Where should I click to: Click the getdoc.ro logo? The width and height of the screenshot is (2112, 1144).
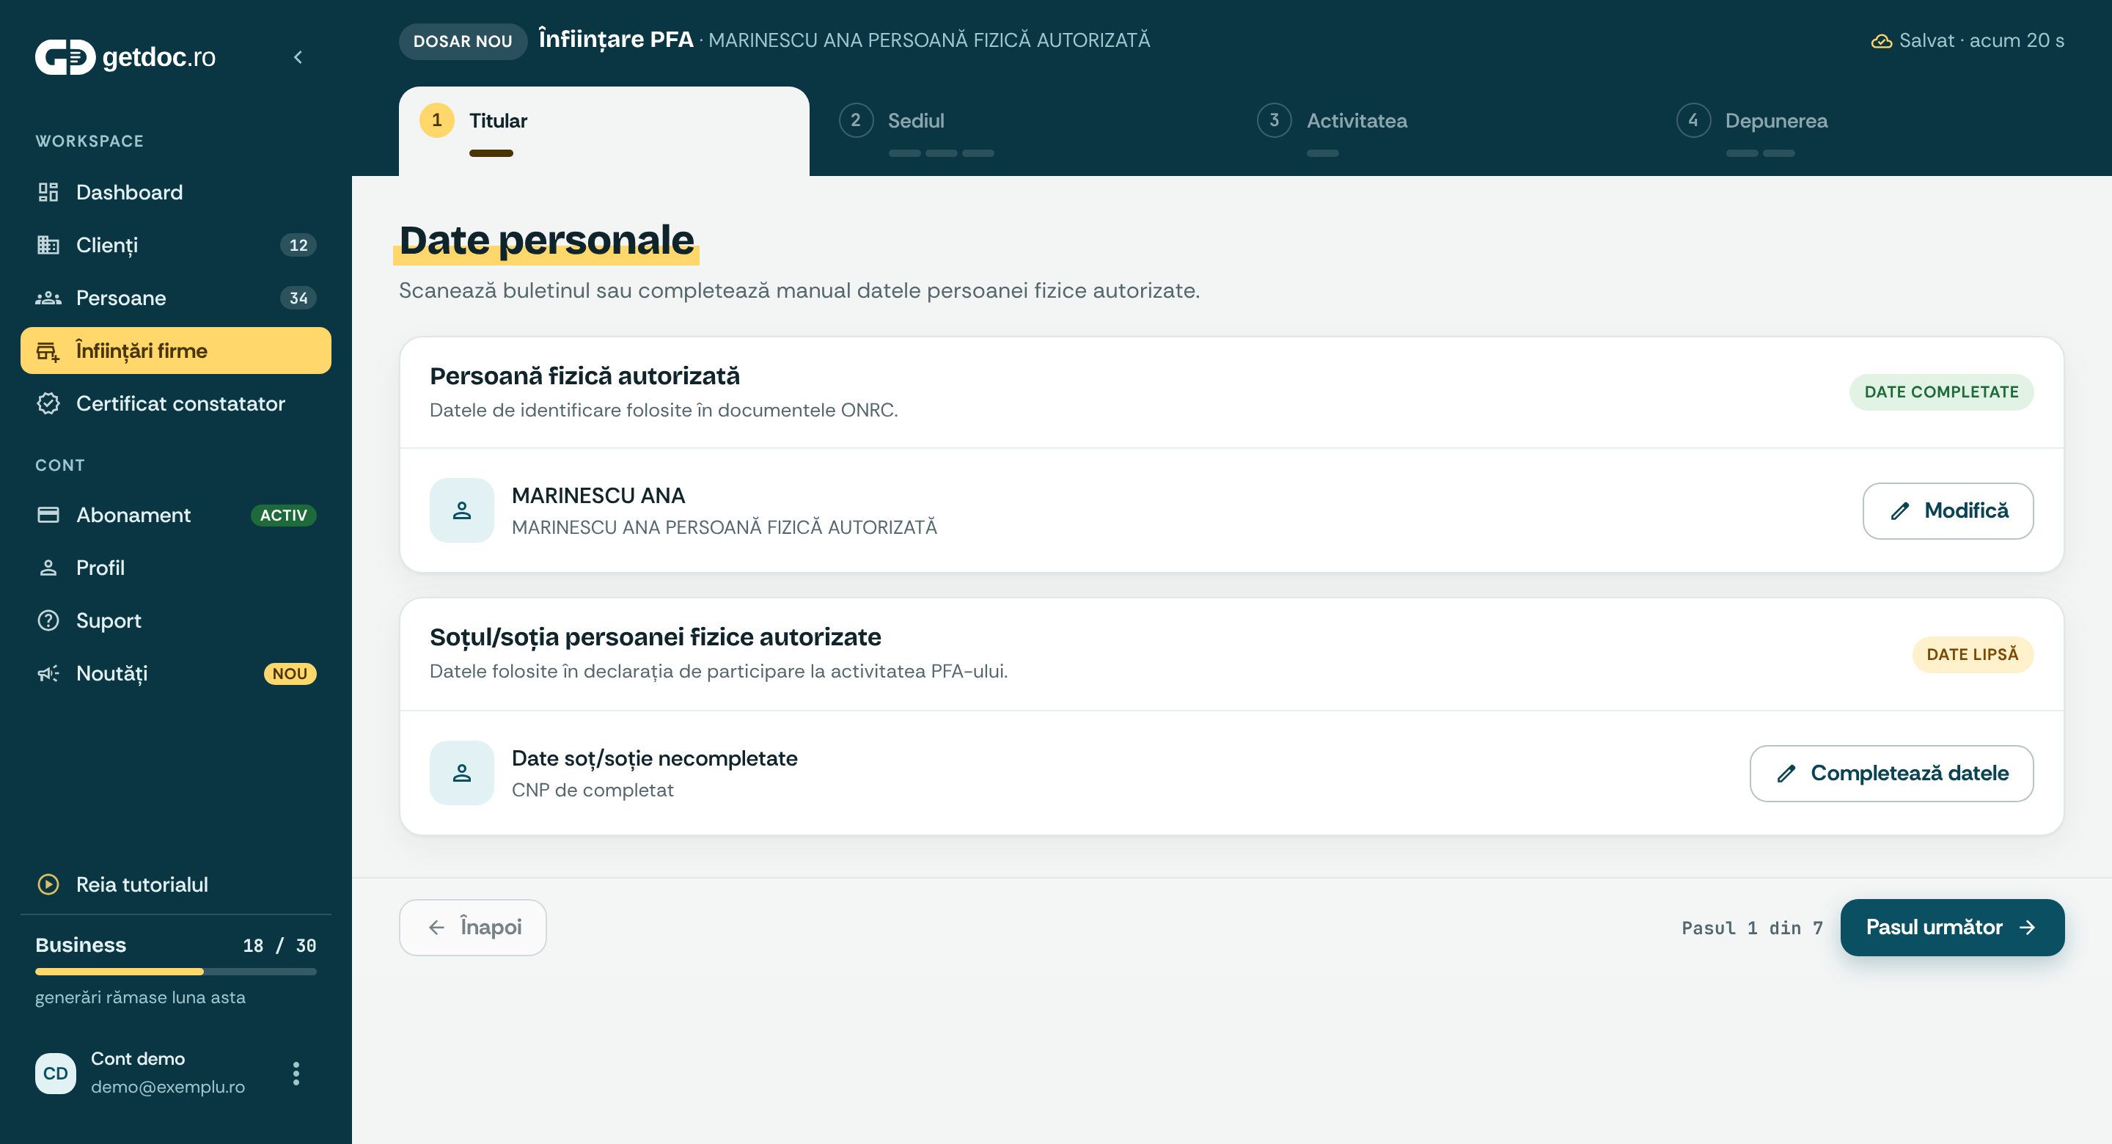(125, 56)
